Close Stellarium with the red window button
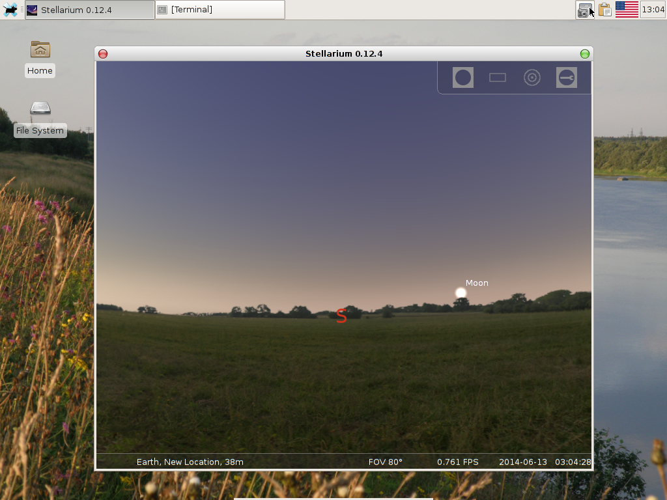This screenshot has height=500, width=667. point(103,54)
